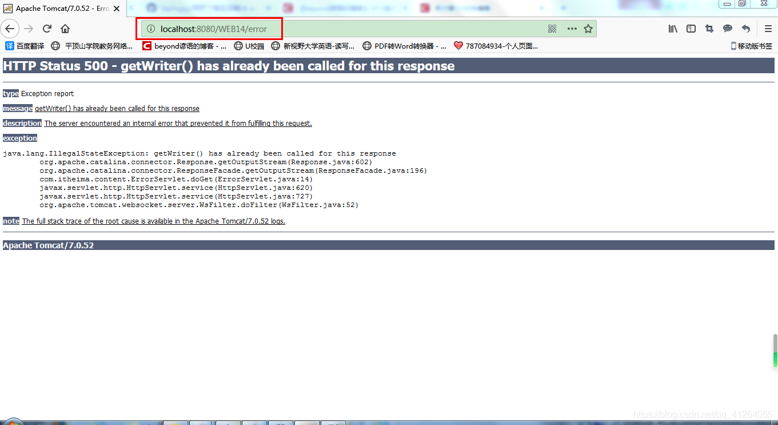Screen dimensions: 778x425
Task: Click the 'exception' label
Action: pyautogui.click(x=20, y=138)
